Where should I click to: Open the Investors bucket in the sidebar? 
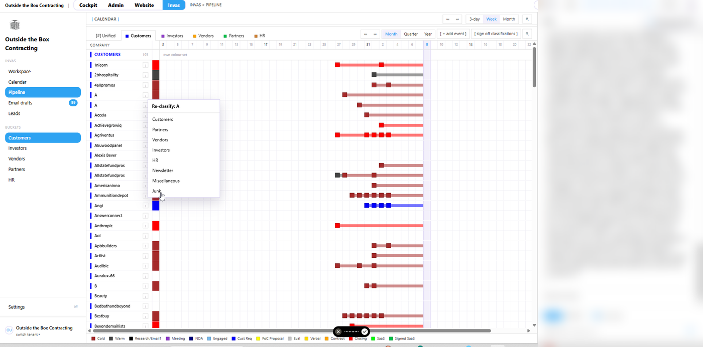[x=43, y=148]
